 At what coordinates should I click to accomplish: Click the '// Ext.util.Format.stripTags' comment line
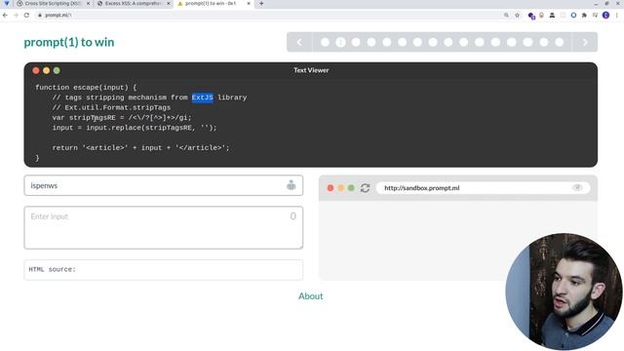(111, 108)
